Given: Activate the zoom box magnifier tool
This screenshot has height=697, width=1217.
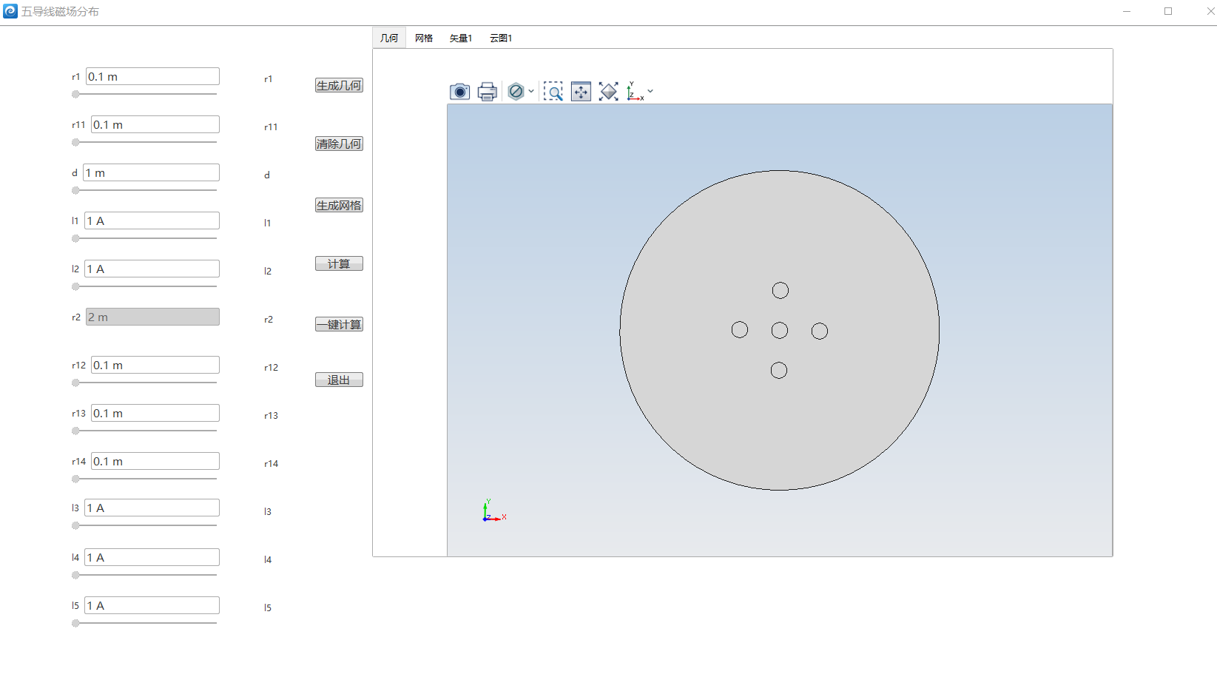Looking at the screenshot, I should [x=553, y=92].
